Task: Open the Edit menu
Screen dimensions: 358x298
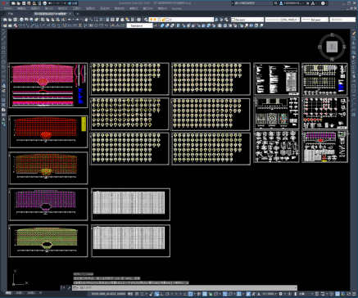Action: tap(21, 8)
